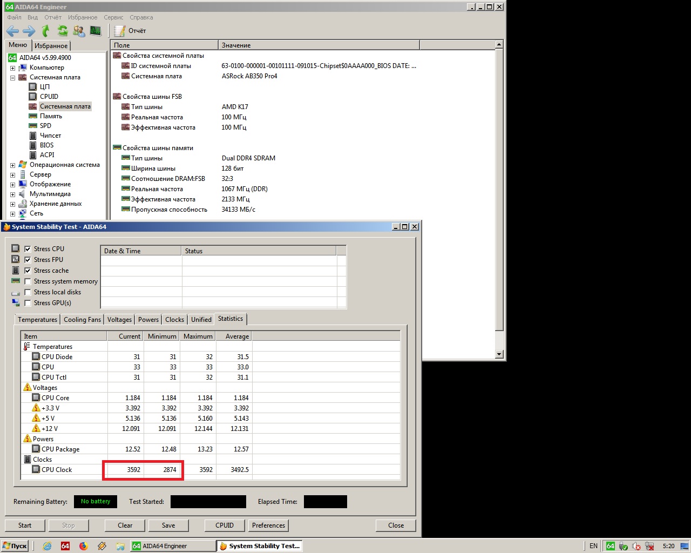Open the Unified tab

pos(201,320)
